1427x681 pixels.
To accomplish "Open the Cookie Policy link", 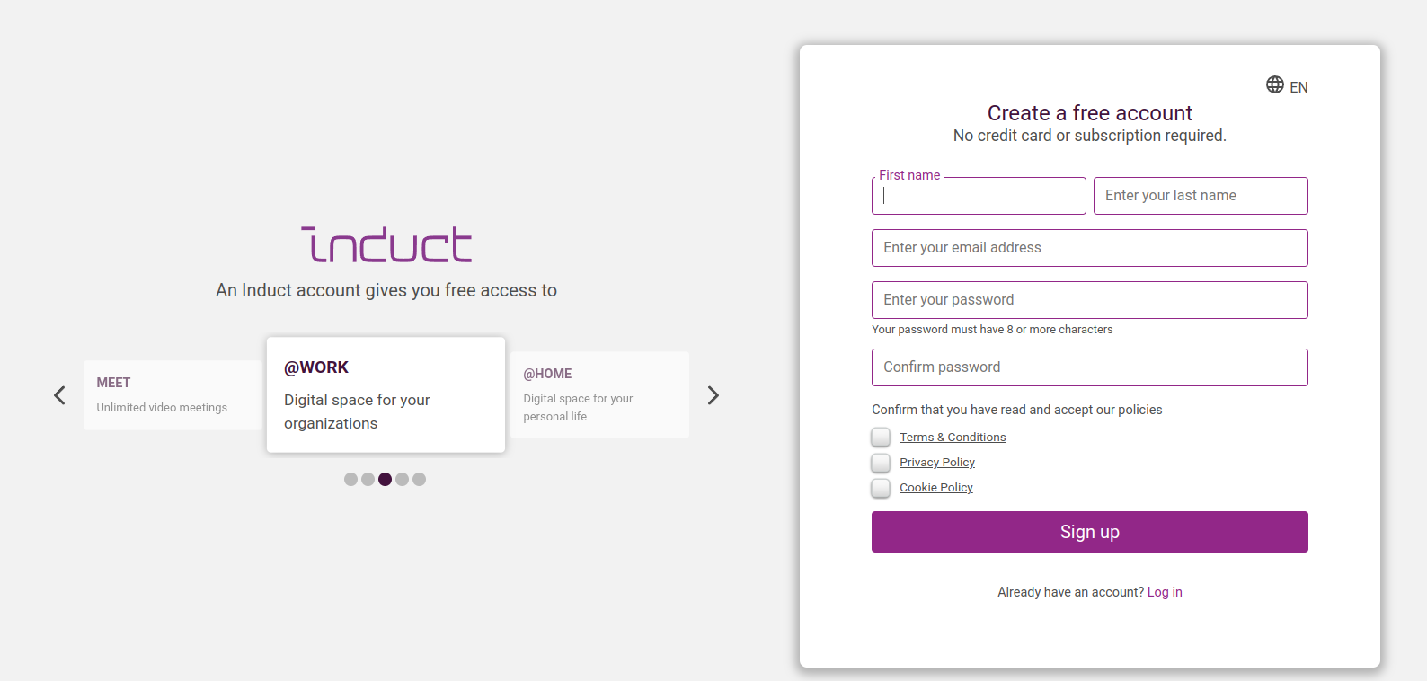I will pyautogui.click(x=936, y=488).
